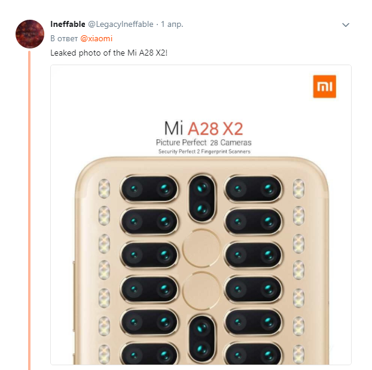This screenshot has height=370, width=372.
Task: Click the top center vertical camera module
Action: click(202, 198)
